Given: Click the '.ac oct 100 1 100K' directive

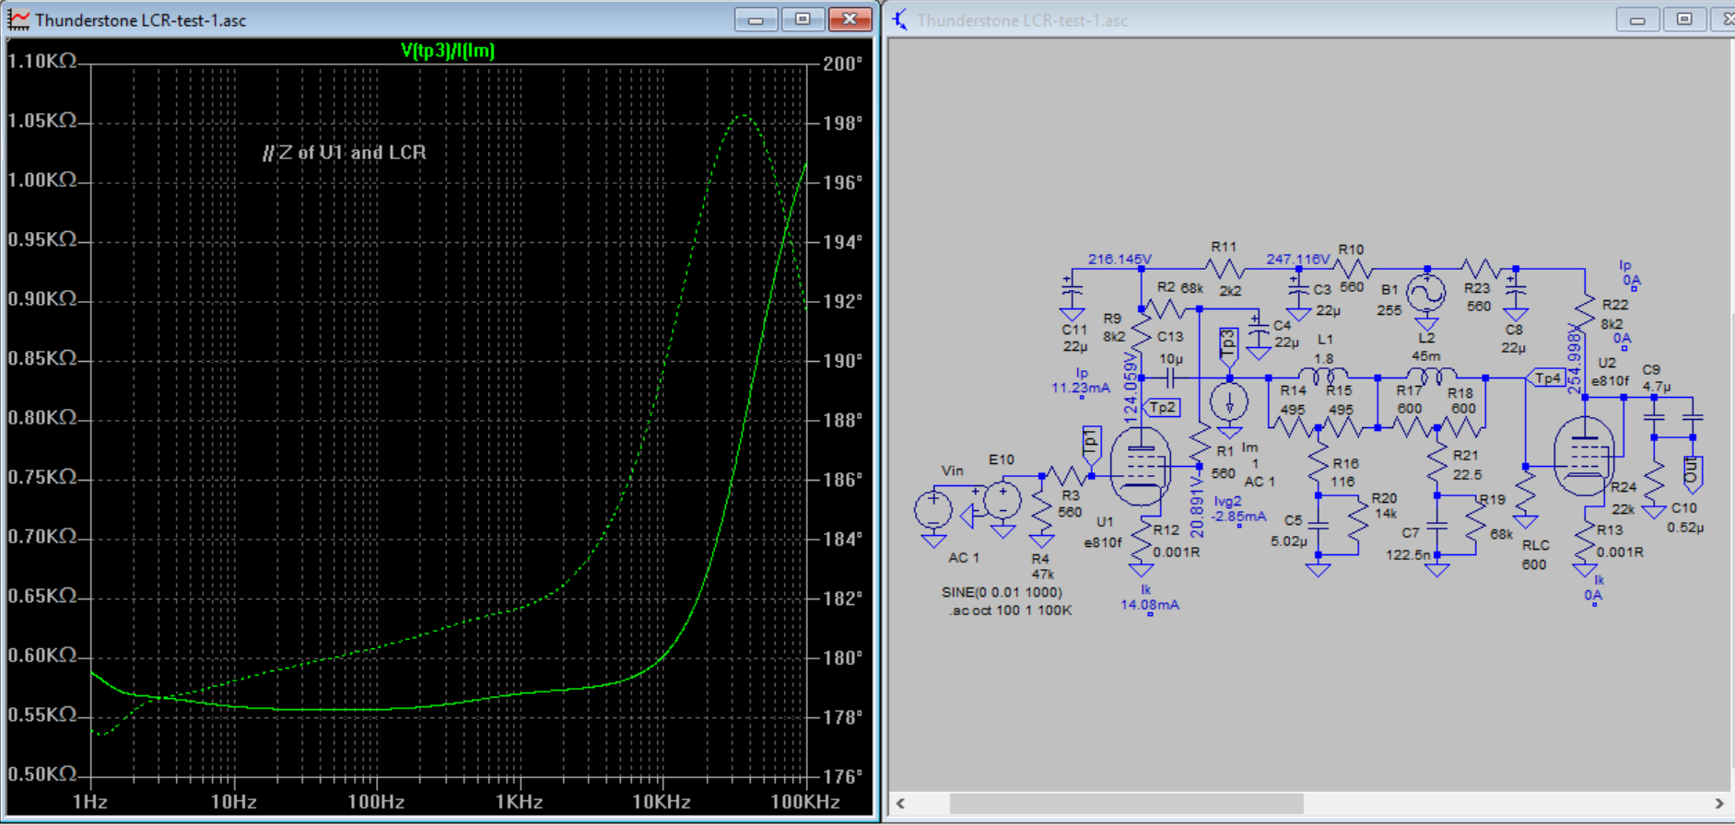Looking at the screenshot, I should tap(1011, 610).
